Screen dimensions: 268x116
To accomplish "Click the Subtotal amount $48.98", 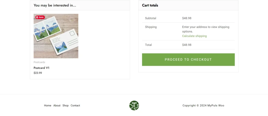I will click(187, 18).
